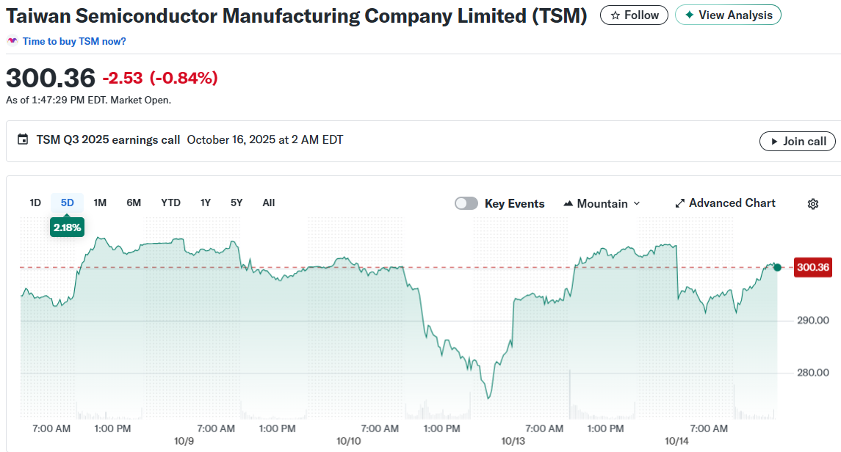Open the Advanced Chart link
This screenshot has width=841, height=452.
click(x=732, y=203)
